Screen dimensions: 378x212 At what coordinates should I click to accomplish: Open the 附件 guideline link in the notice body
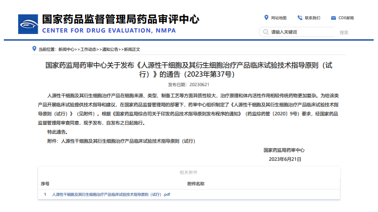(x=128, y=141)
